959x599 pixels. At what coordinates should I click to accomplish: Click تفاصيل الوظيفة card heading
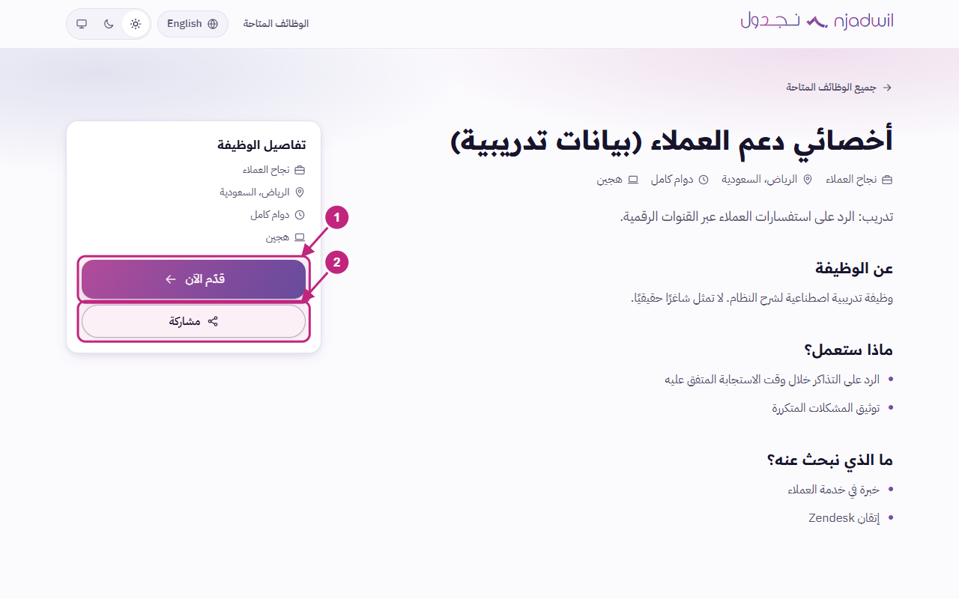(261, 145)
